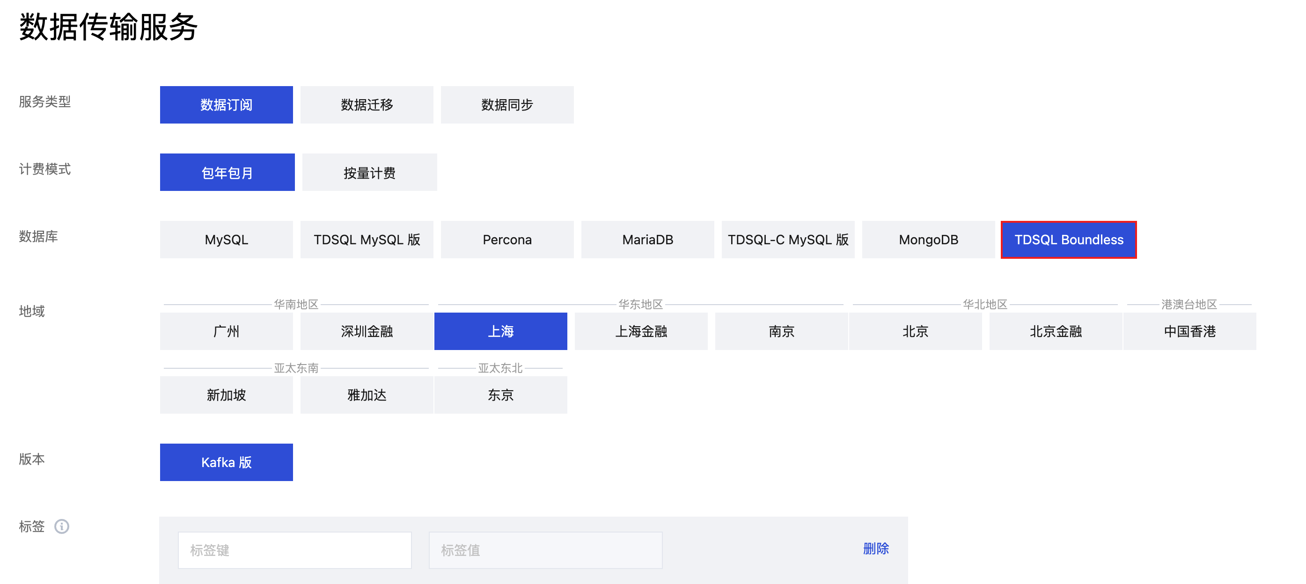1306x584 pixels.
Task: Select MySQL database option
Action: (226, 240)
